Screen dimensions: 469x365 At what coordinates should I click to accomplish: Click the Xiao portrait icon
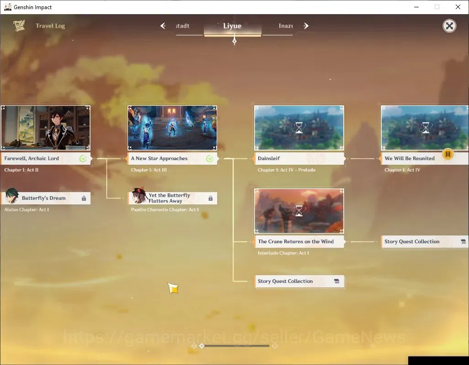click(12, 195)
